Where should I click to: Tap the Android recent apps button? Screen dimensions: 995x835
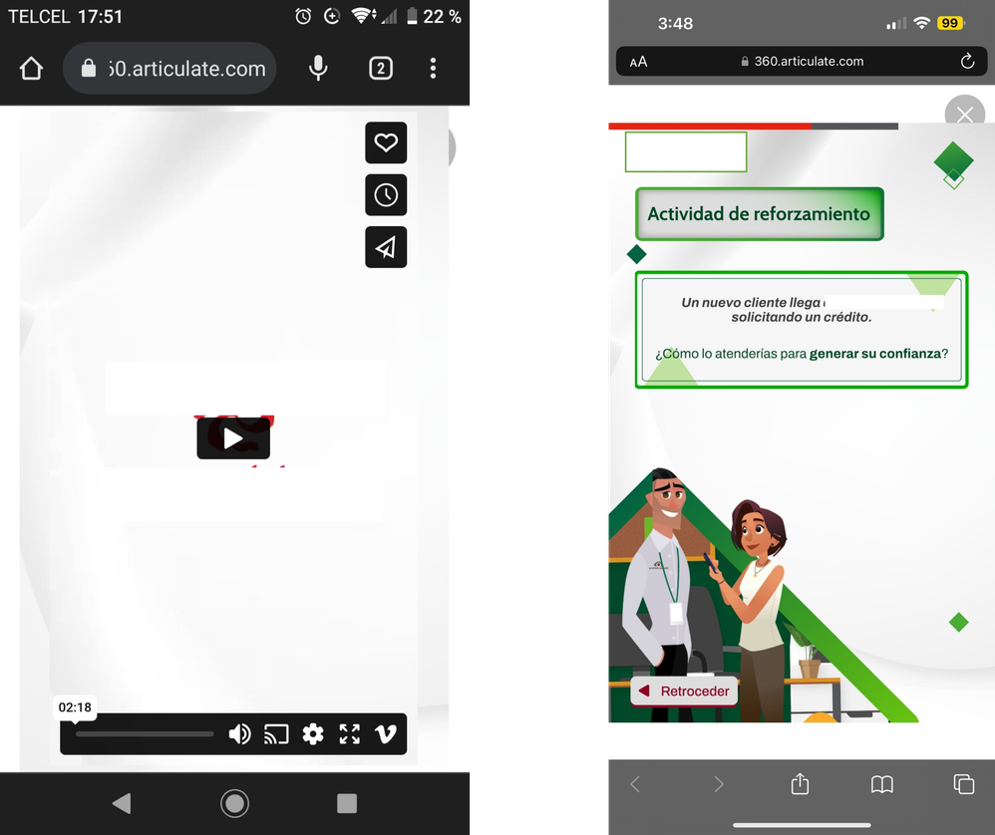(x=347, y=803)
